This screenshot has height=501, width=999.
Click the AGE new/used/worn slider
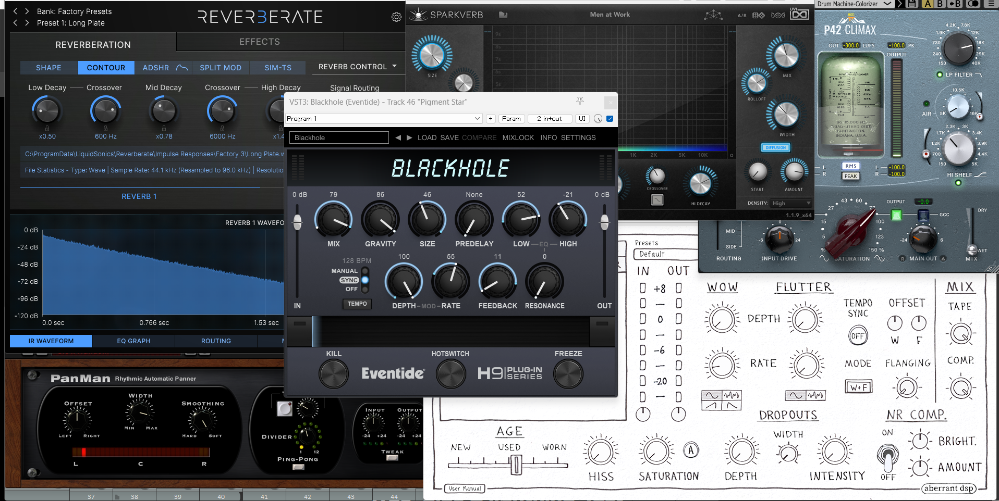click(x=516, y=464)
